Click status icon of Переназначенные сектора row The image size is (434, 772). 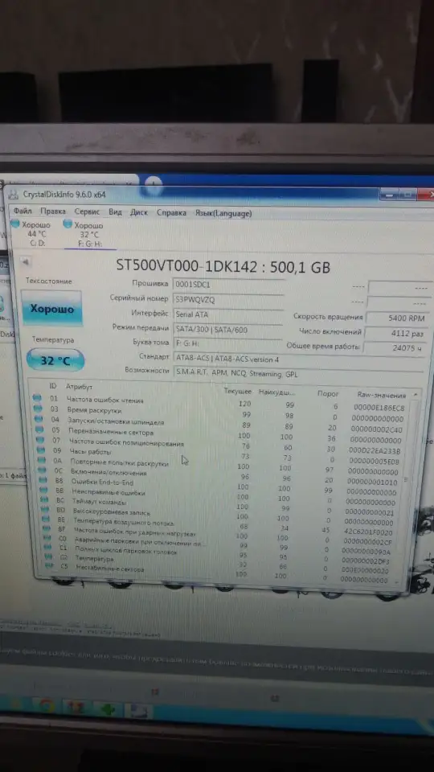tap(39, 429)
